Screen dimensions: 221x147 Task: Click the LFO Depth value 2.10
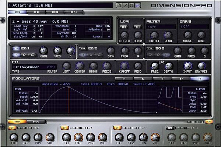tap(203, 111)
